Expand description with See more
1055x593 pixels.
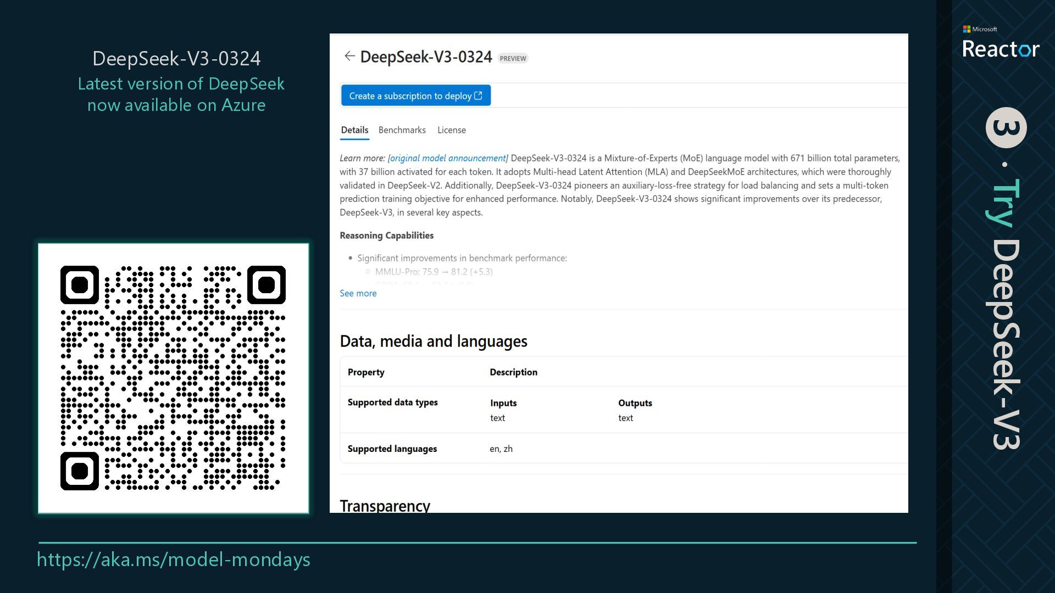tap(358, 293)
